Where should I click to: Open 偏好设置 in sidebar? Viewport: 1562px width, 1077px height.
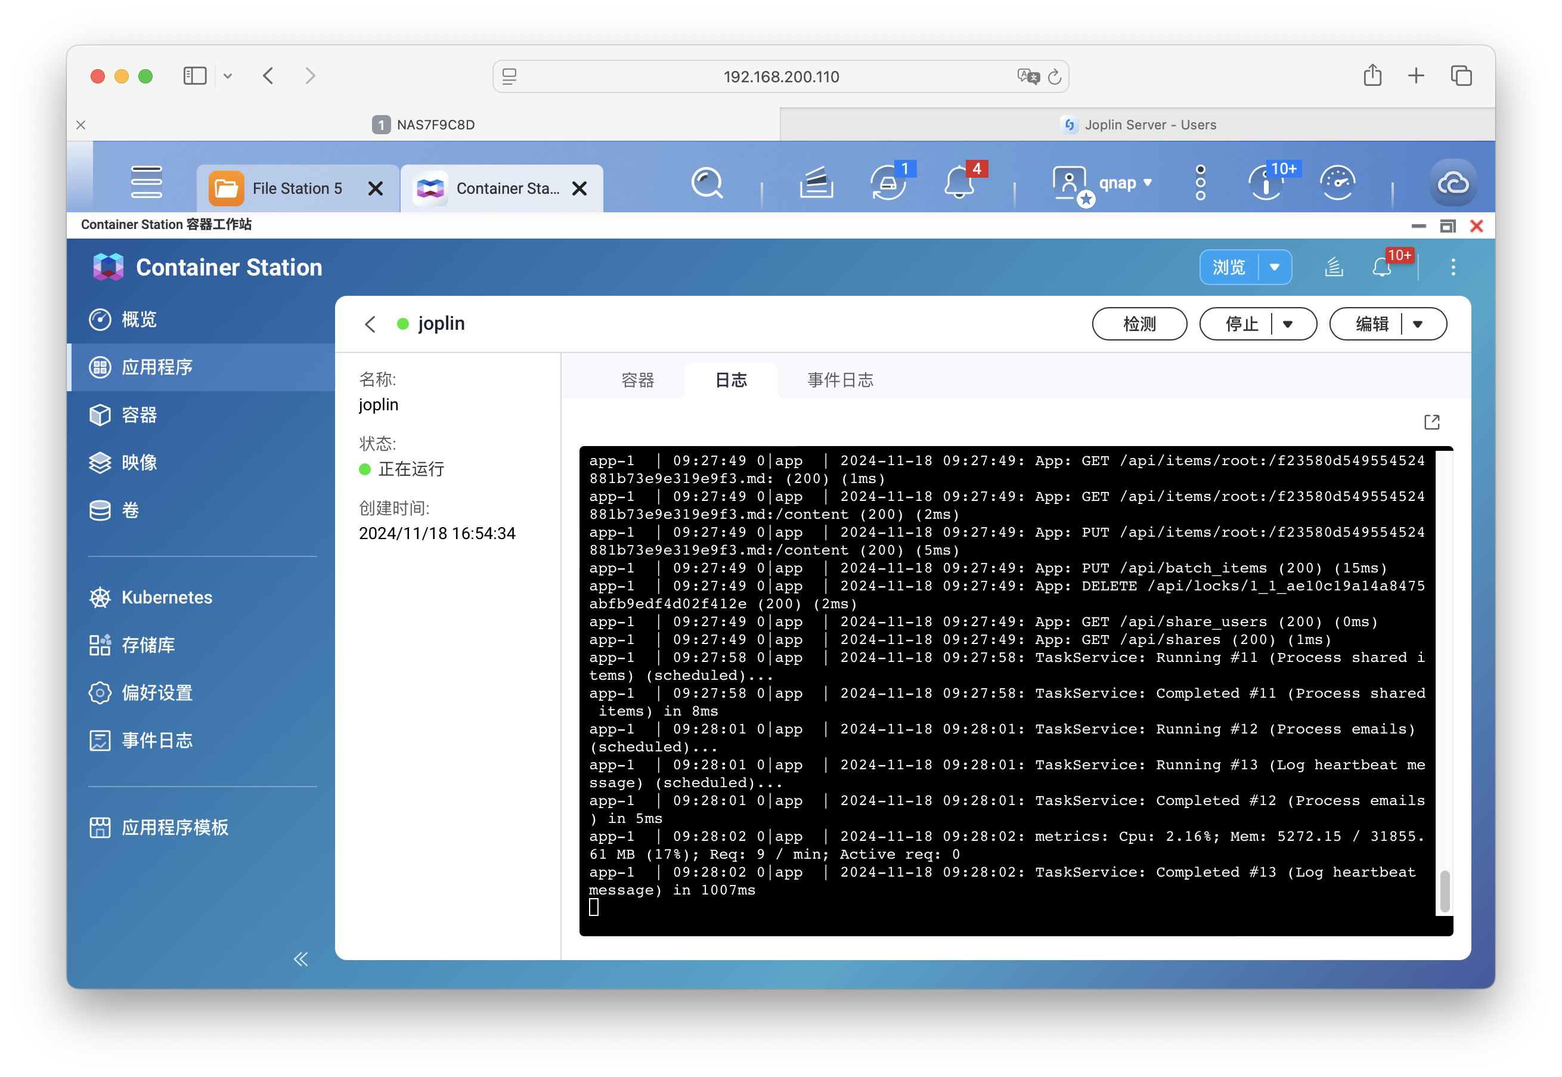point(201,693)
